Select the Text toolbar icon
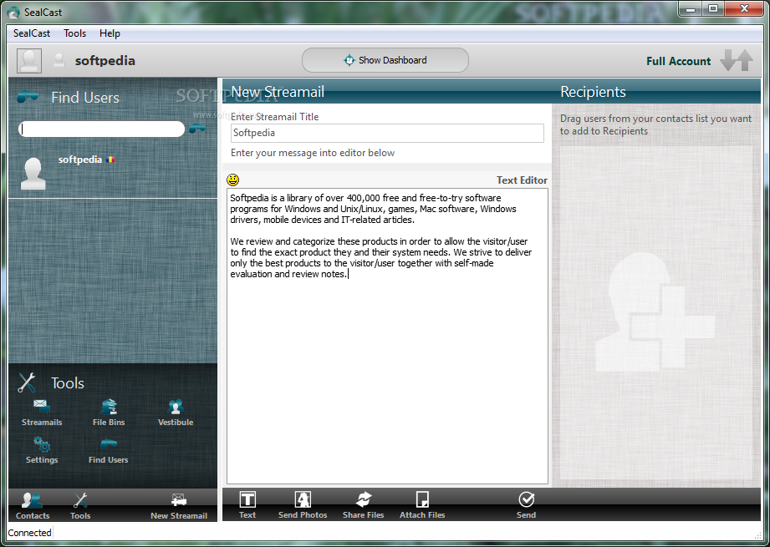The image size is (770, 547). [x=247, y=499]
